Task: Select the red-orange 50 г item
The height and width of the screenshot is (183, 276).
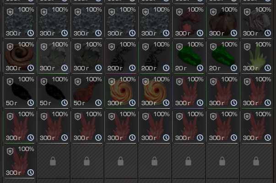Action: pyautogui.click(x=87, y=92)
